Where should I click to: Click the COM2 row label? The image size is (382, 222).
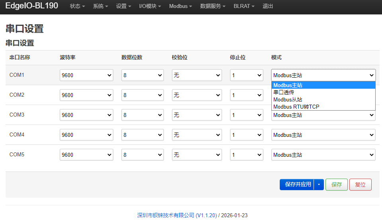17,95
